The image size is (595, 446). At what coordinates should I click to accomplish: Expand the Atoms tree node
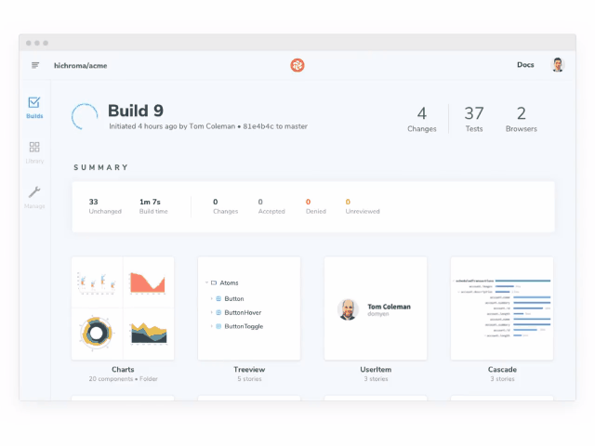pos(205,282)
